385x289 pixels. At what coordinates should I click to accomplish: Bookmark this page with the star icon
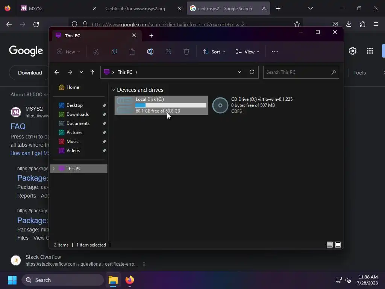pos(297,24)
